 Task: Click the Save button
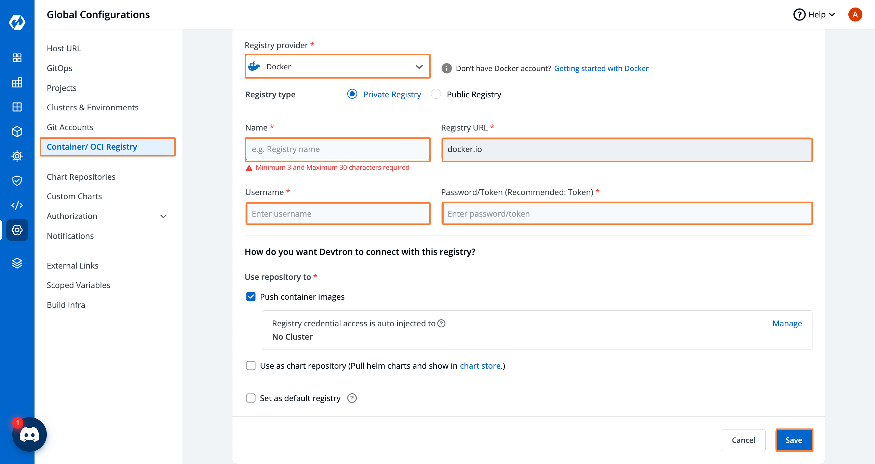(x=794, y=440)
